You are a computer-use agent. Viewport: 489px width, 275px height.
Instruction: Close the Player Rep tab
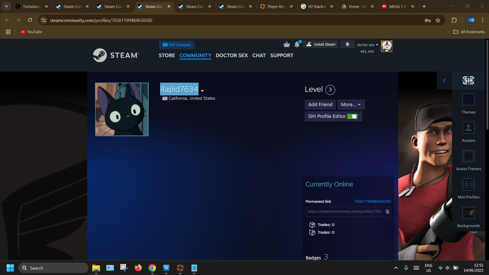click(x=291, y=6)
